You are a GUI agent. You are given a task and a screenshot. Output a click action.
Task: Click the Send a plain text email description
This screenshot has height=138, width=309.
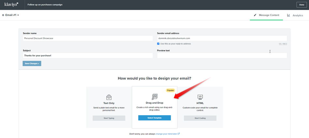(x=109, y=109)
